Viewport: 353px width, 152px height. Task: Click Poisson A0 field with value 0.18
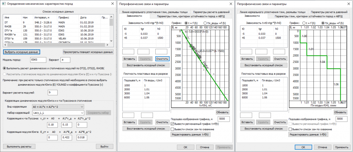pyautogui.click(x=53, y=125)
